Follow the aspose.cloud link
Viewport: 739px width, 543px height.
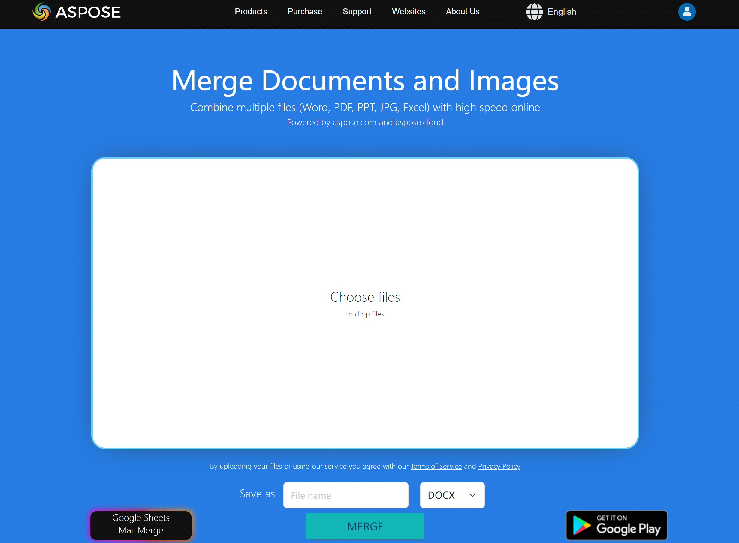click(419, 122)
